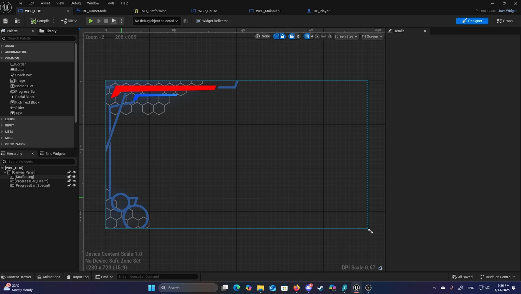Toggle the layout transform mode icon
The image size is (521, 294).
coord(291,36)
